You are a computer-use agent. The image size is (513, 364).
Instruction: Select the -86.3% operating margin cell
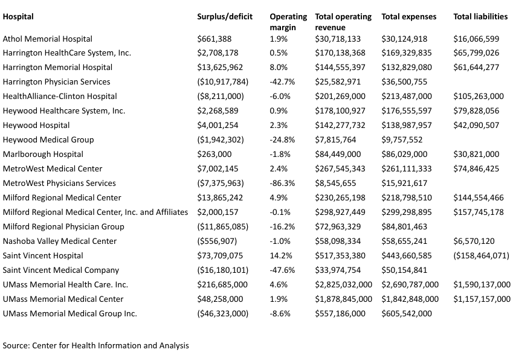[x=280, y=184]
